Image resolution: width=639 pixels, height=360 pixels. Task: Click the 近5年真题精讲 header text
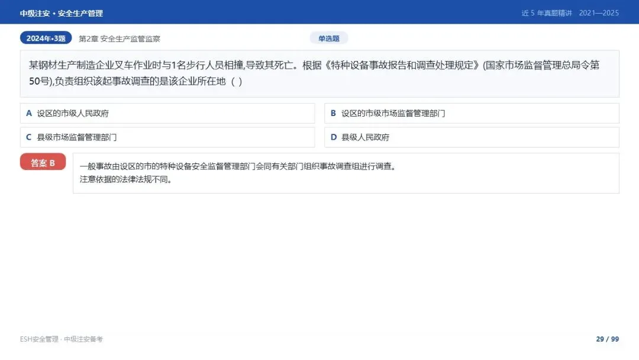click(547, 13)
